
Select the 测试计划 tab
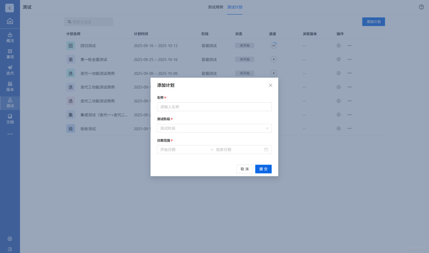coord(234,7)
